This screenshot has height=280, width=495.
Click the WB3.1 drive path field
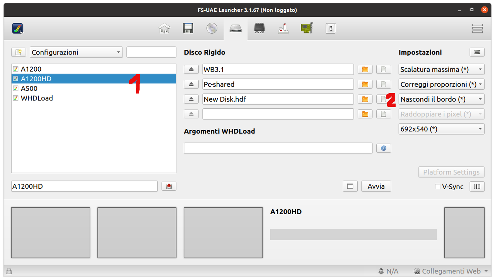coord(278,70)
